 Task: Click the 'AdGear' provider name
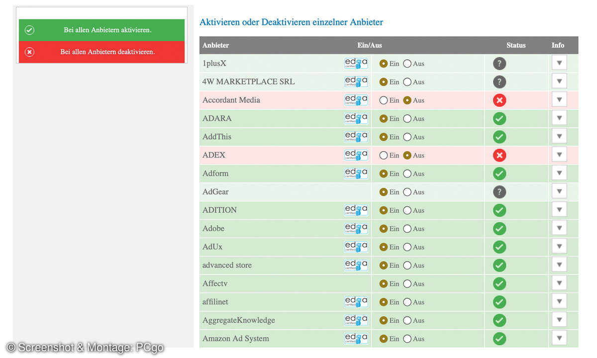[215, 192]
